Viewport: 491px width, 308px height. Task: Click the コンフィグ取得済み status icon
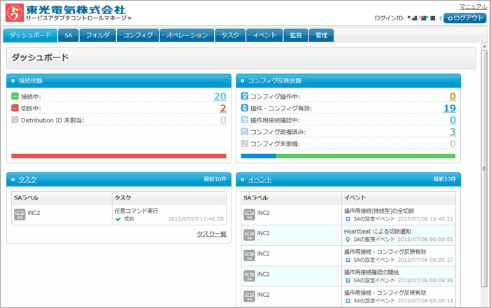tap(244, 132)
